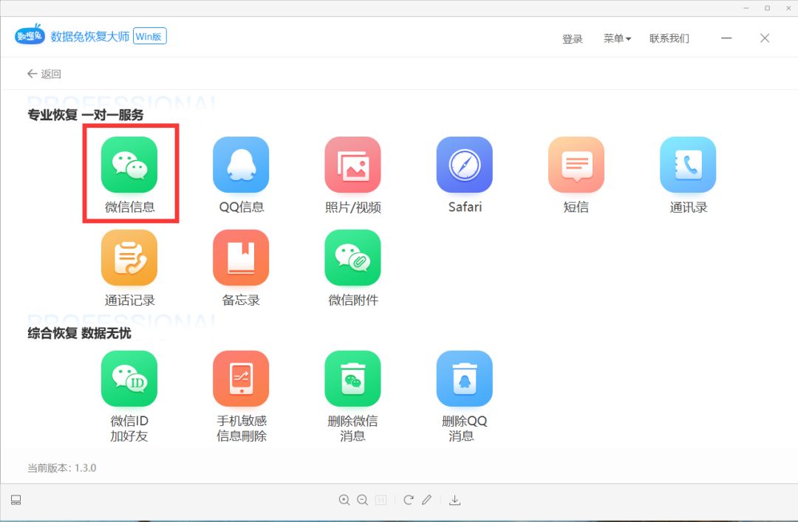Open the 联系我们 contact link
Viewport: 798px width, 522px height.
point(669,38)
